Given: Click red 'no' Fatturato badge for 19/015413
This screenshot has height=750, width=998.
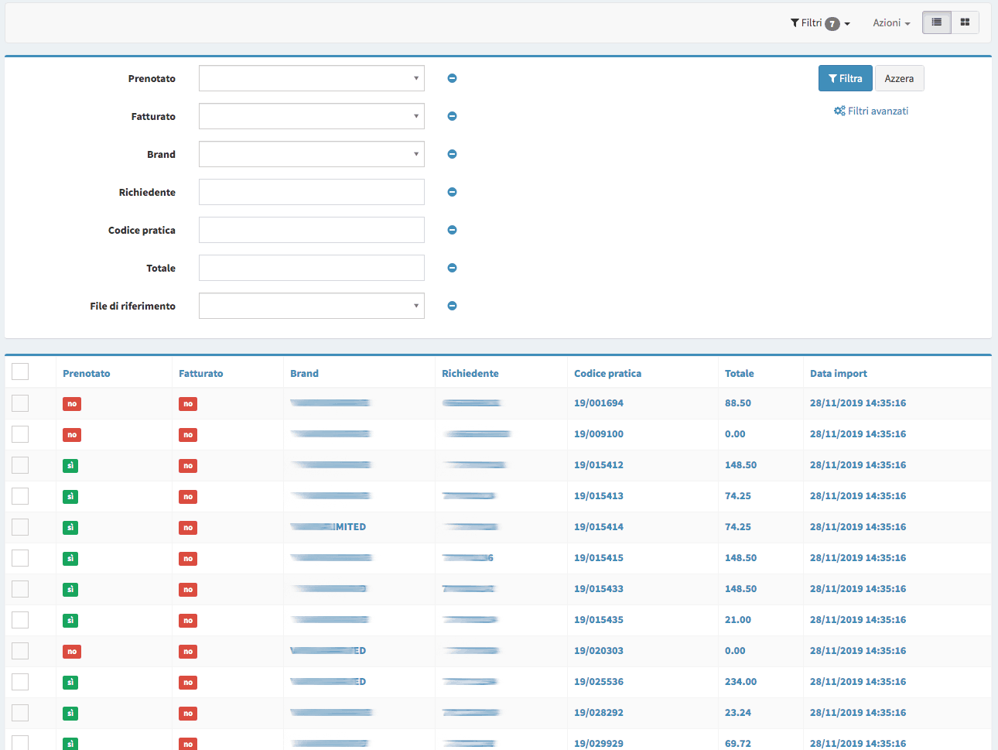Looking at the screenshot, I should coord(188,497).
